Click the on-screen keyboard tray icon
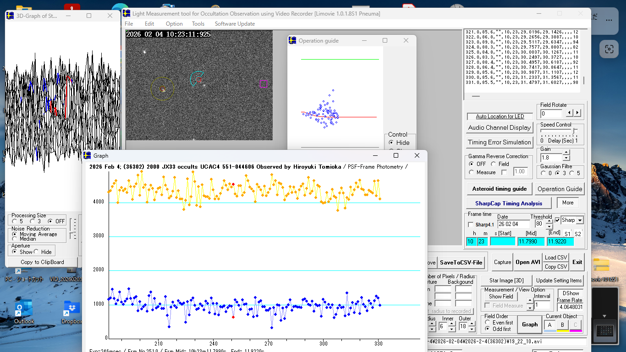626x352 pixels. point(604,330)
